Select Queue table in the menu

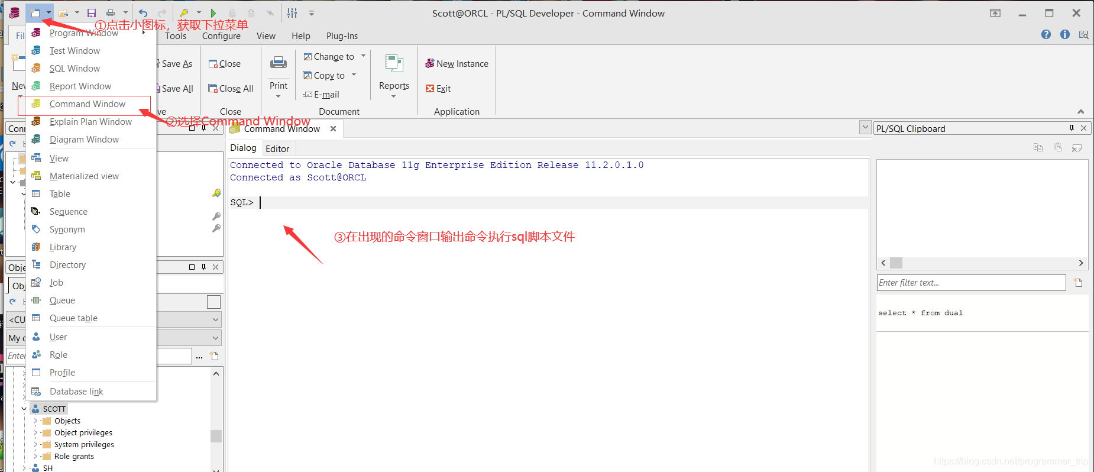(91, 318)
